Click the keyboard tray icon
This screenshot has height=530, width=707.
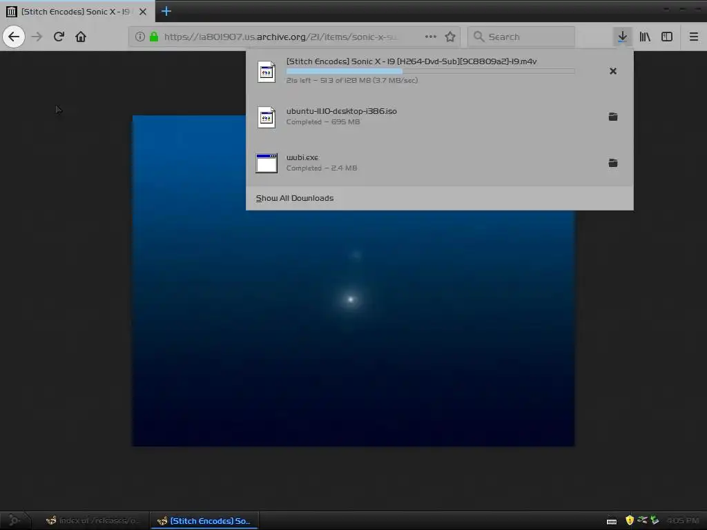612,521
